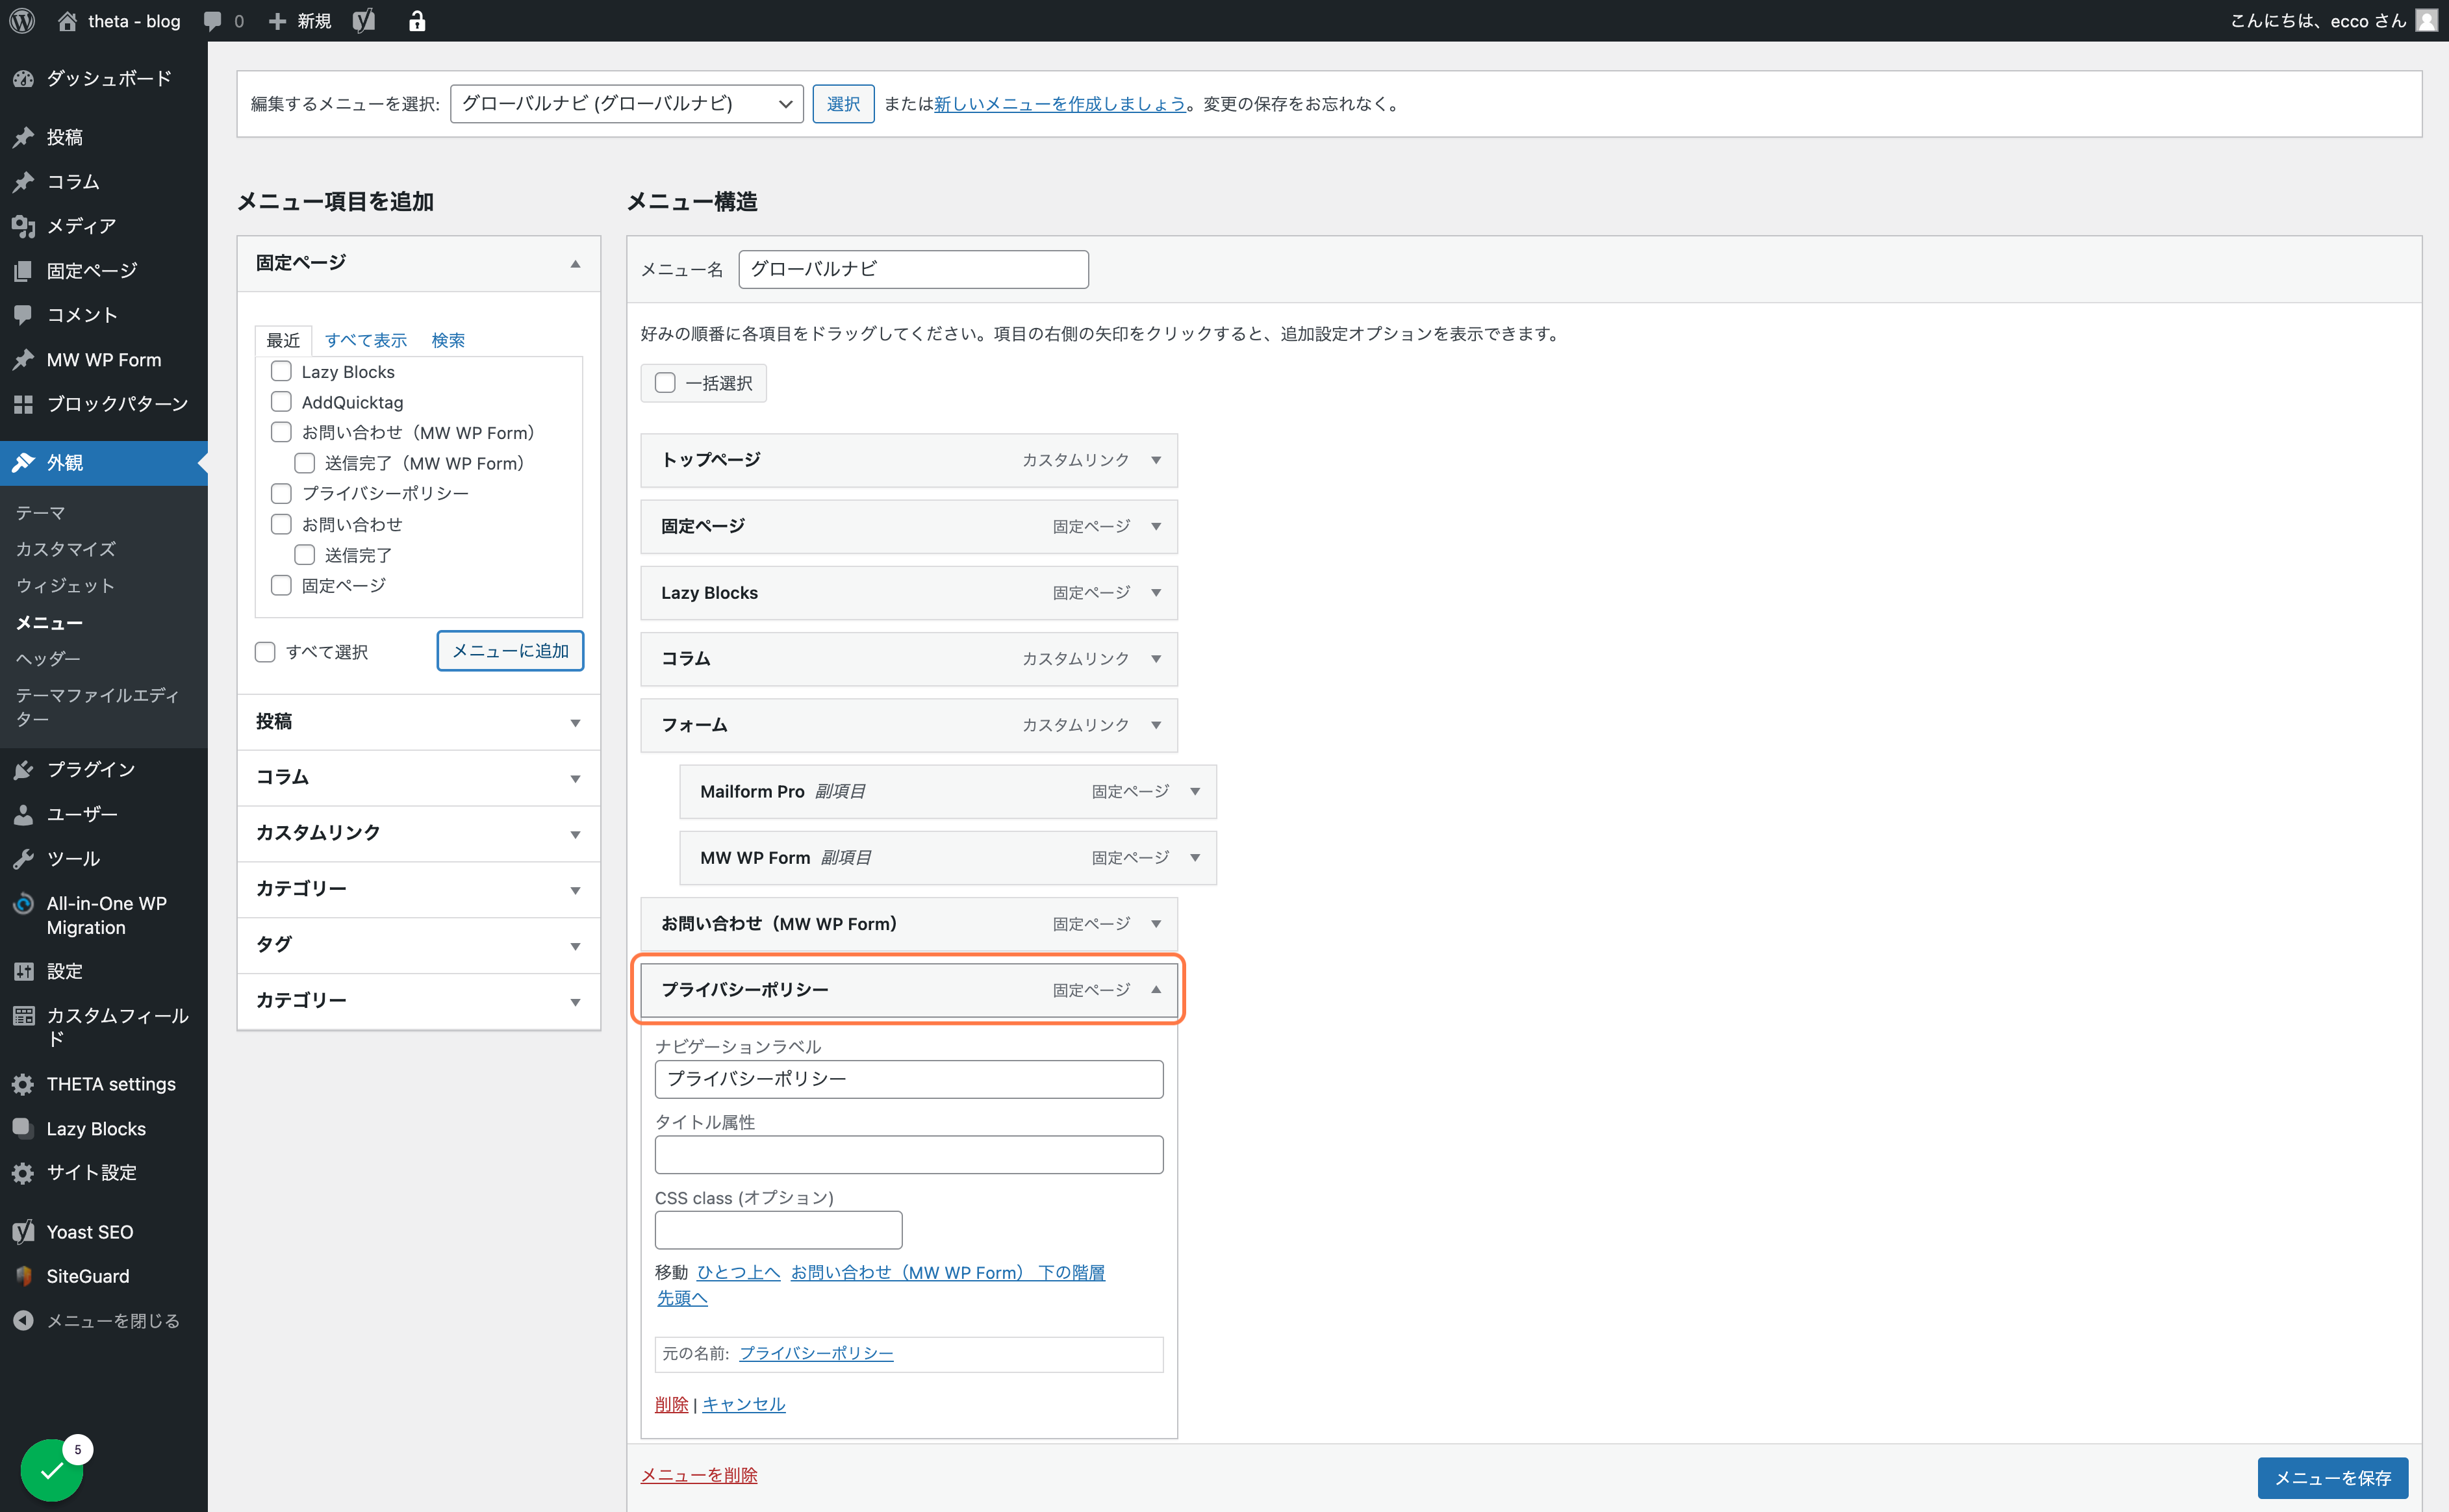2449x1512 pixels.
Task: Open ウィジェット submenu item
Action: tap(65, 586)
